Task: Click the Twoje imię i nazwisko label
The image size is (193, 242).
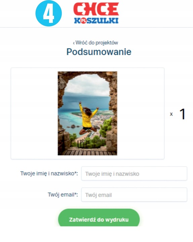Action: [x=49, y=173]
